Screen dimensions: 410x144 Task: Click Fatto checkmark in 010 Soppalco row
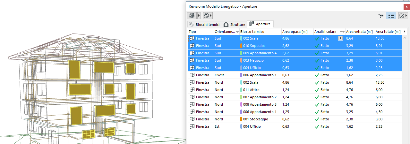(x=317, y=46)
